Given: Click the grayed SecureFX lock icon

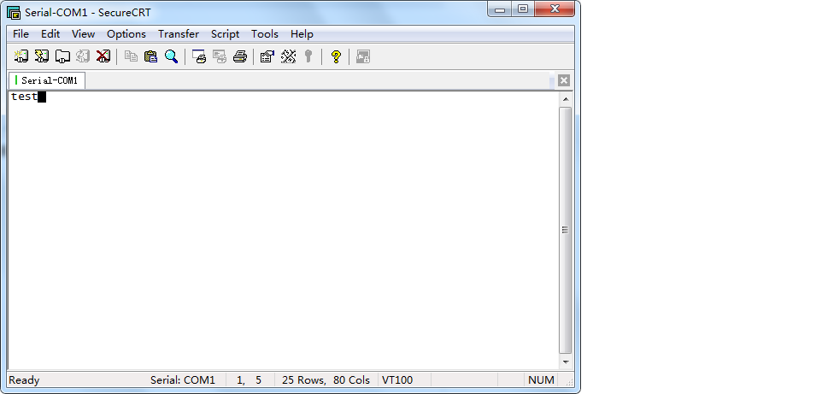Looking at the screenshot, I should coord(363,56).
